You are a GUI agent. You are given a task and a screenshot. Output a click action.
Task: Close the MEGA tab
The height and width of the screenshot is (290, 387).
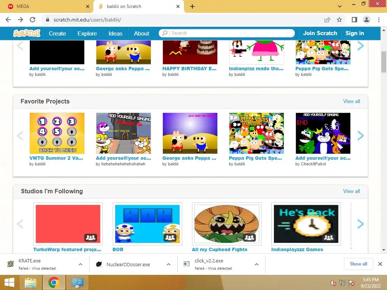(x=88, y=6)
